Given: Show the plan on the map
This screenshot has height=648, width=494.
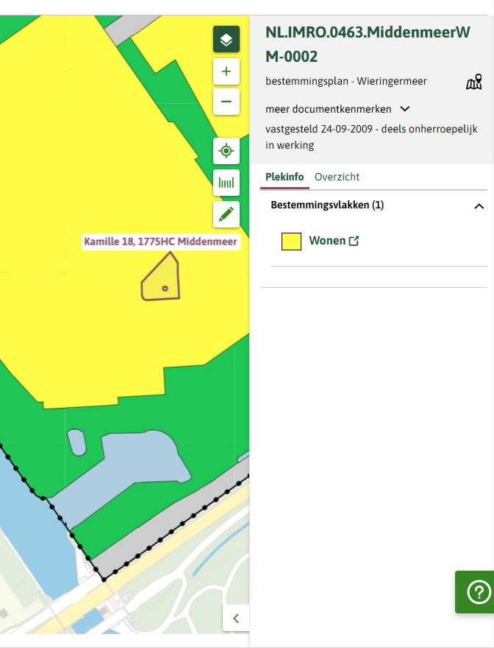Looking at the screenshot, I should pos(473,82).
